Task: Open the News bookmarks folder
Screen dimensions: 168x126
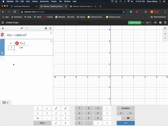Action: pos(71,17)
